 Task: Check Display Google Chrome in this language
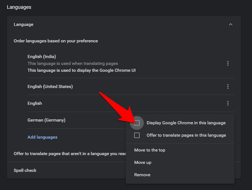point(137,123)
